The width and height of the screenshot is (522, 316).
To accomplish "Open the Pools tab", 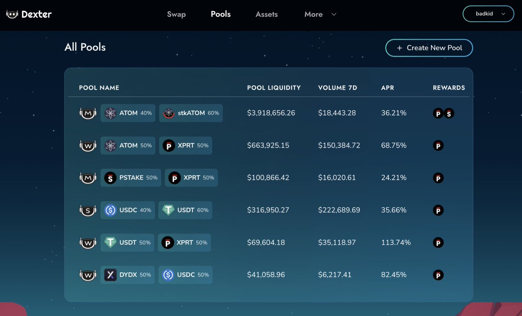I will (x=221, y=14).
